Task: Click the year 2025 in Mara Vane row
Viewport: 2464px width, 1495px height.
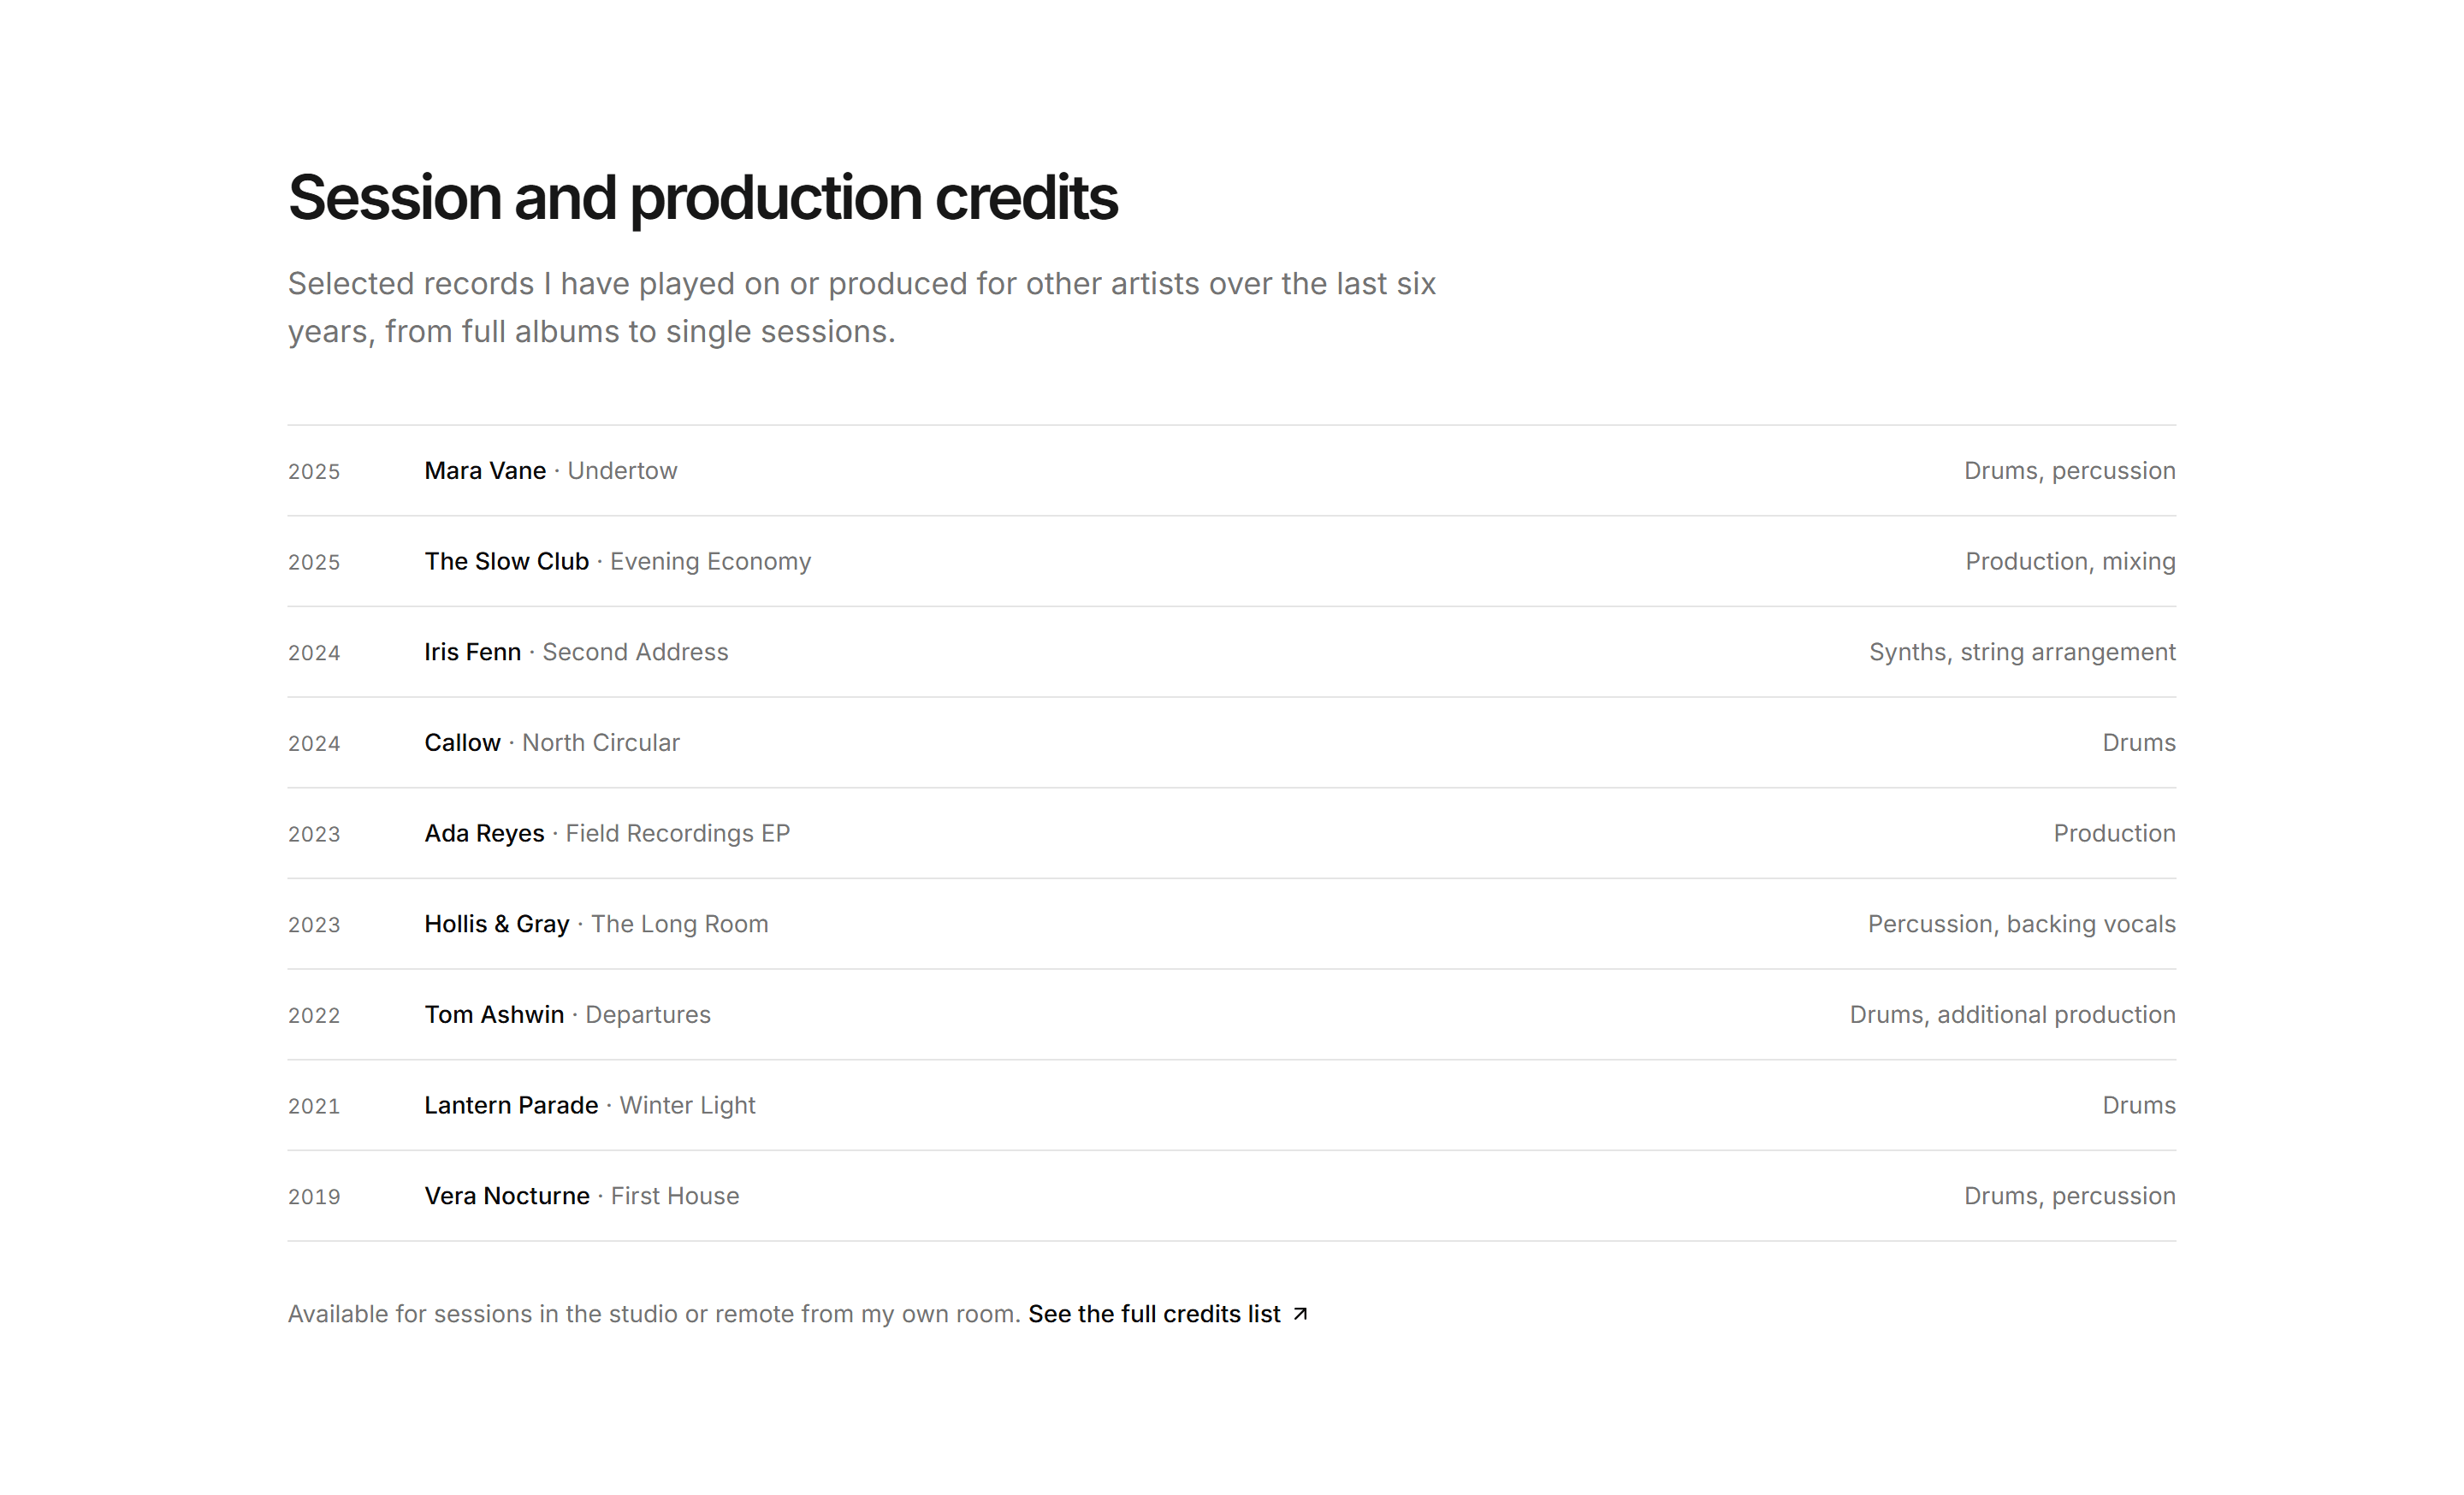Action: pos(314,472)
